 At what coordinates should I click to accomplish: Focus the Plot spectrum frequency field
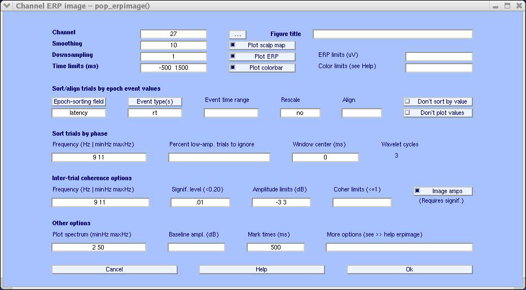(x=99, y=247)
